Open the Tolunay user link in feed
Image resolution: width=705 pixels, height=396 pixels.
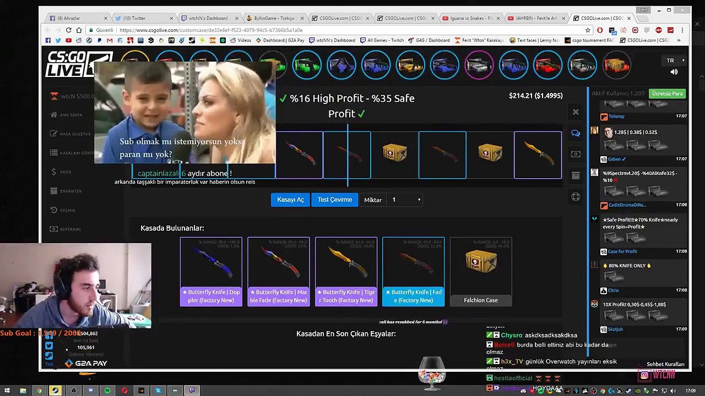pos(616,116)
